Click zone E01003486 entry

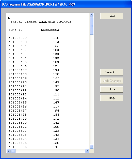(18, 66)
